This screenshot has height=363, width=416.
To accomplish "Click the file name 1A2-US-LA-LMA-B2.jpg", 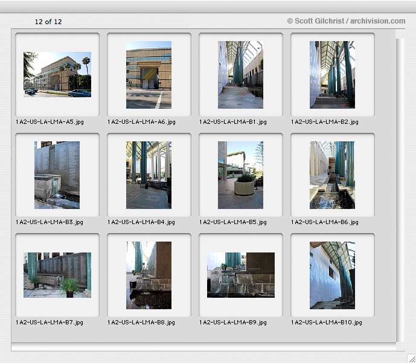I will click(325, 122).
